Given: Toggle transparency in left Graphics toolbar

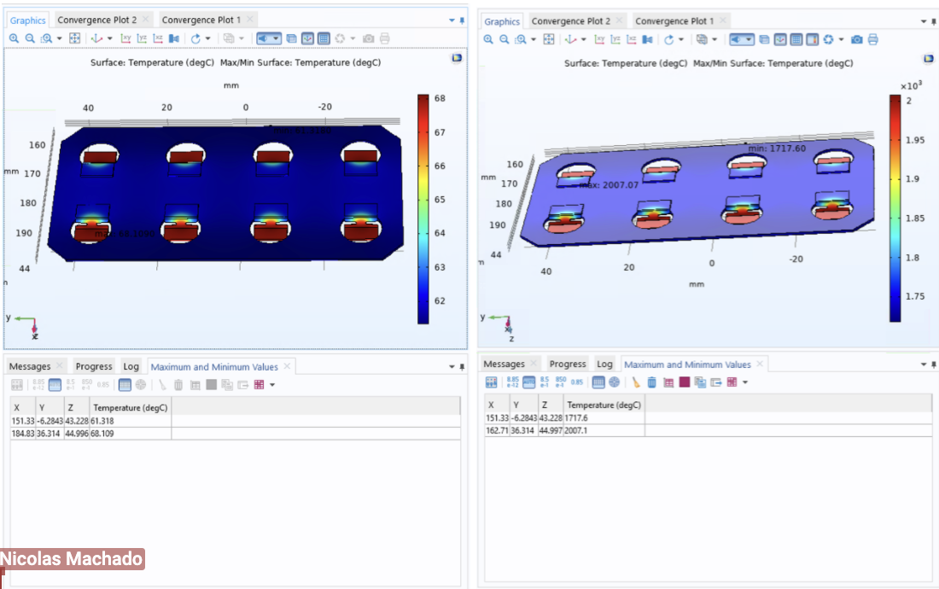Looking at the screenshot, I should (x=292, y=38).
